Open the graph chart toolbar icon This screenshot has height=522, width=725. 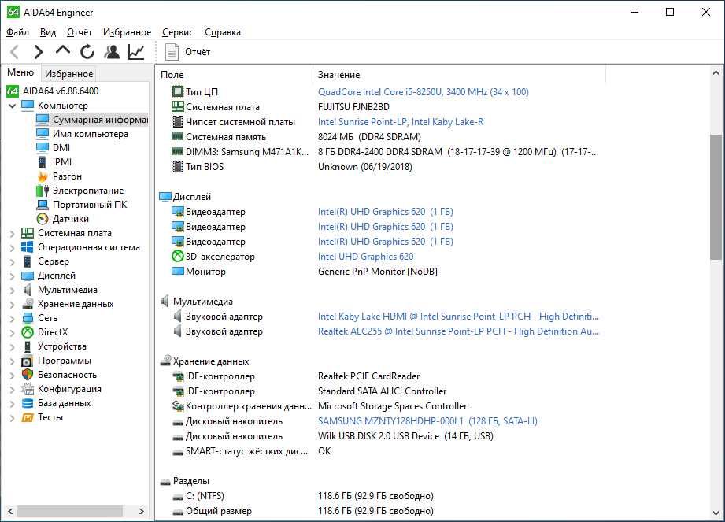click(x=136, y=52)
